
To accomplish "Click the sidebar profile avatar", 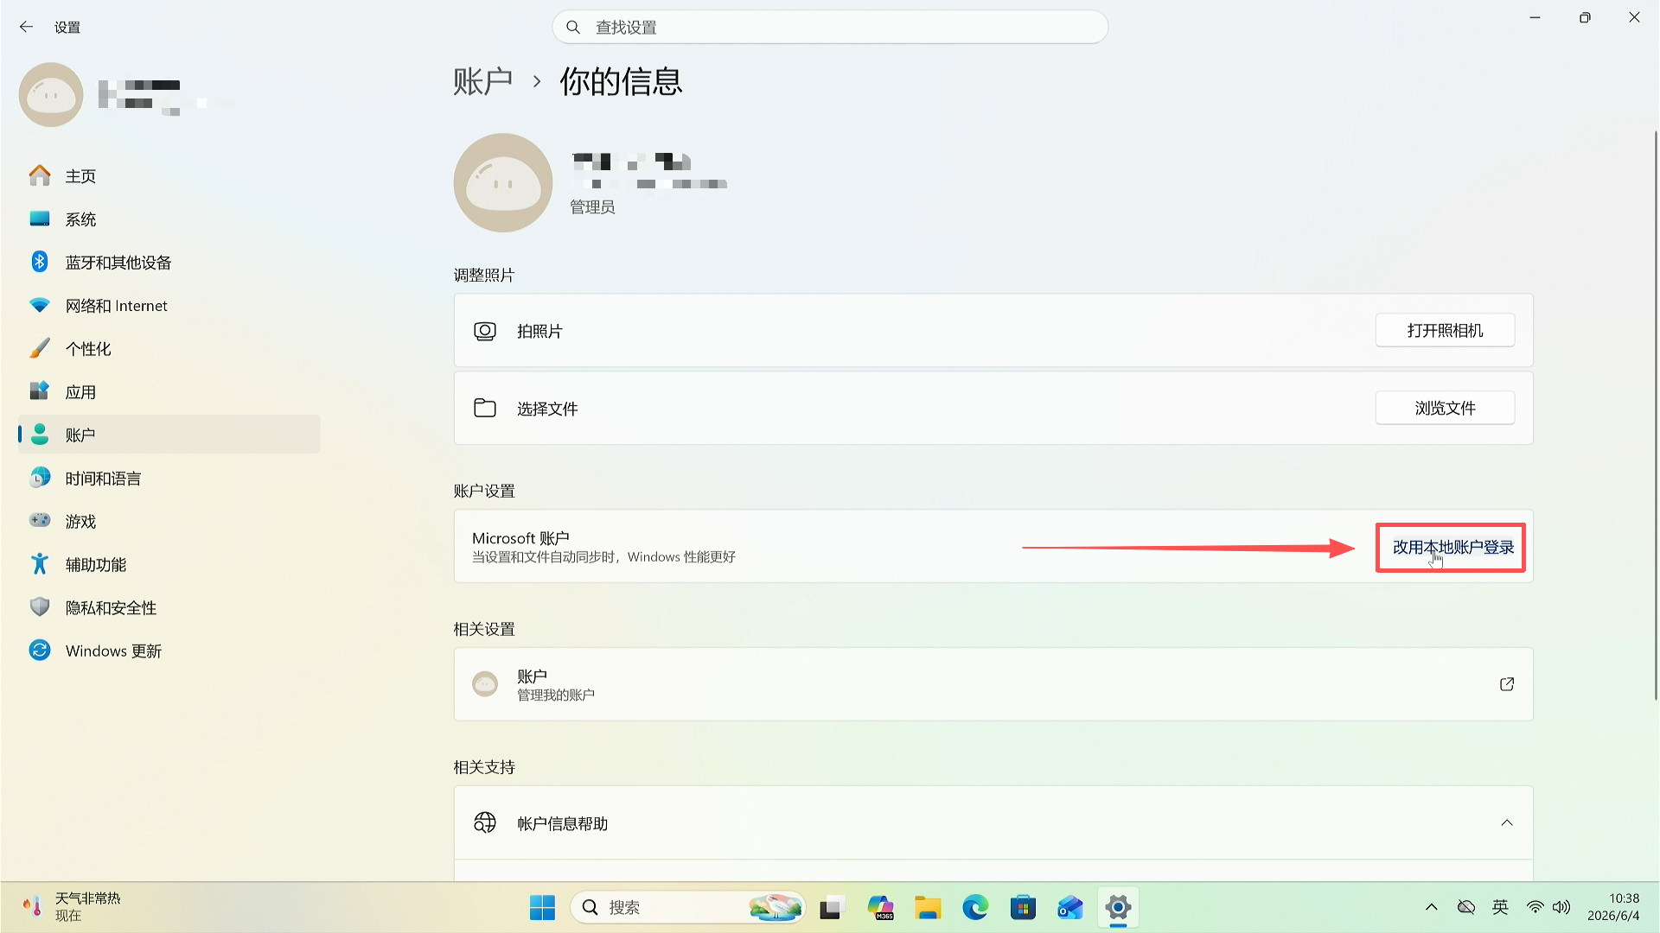I will pos(51,94).
